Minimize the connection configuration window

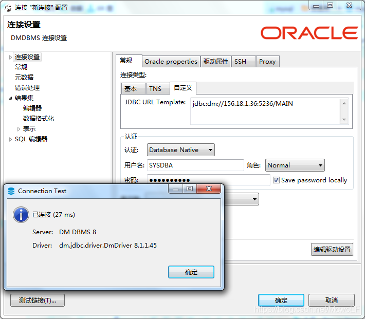316,6
